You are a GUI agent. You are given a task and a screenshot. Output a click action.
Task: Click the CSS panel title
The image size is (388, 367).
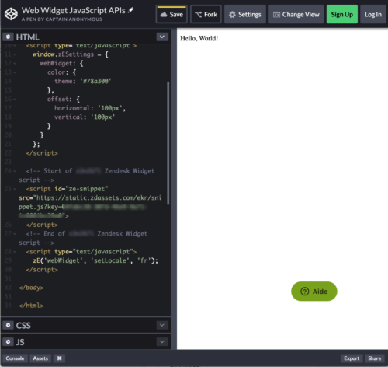click(x=23, y=326)
